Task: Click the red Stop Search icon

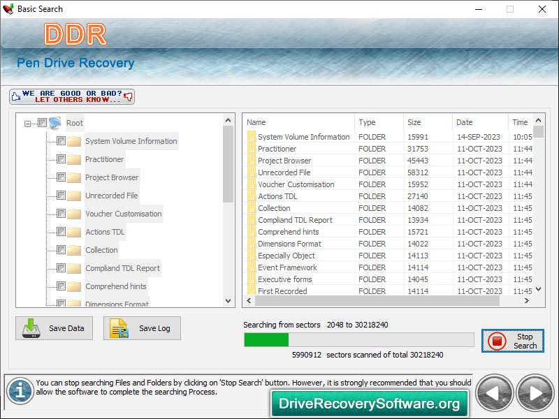Action: [x=497, y=341]
